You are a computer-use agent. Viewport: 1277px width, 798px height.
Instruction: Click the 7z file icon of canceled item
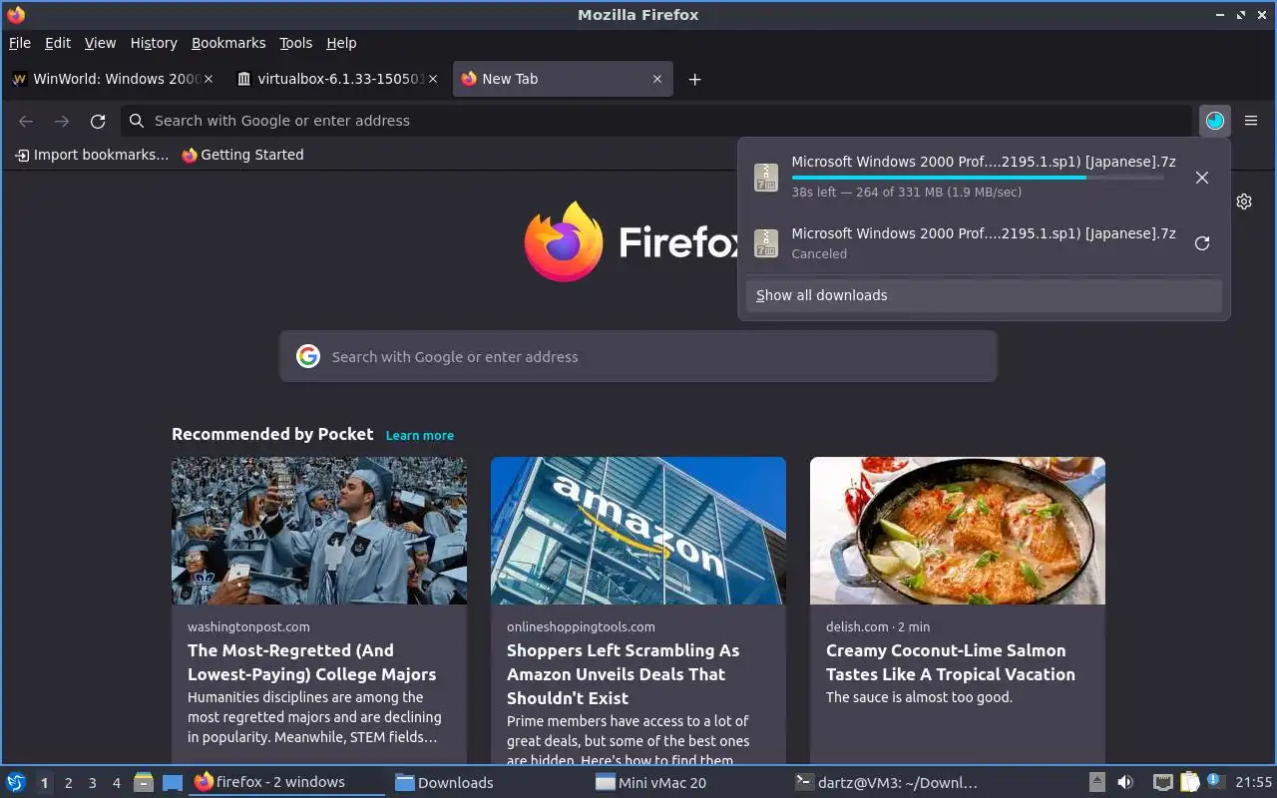point(766,243)
